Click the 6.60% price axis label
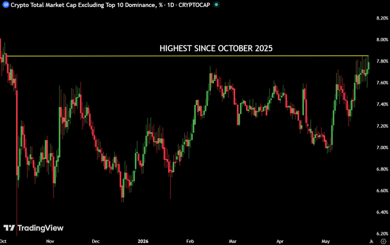This screenshot has width=390, height=245. click(382, 190)
